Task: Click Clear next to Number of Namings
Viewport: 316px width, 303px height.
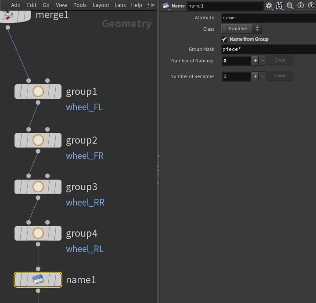Action: point(280,60)
